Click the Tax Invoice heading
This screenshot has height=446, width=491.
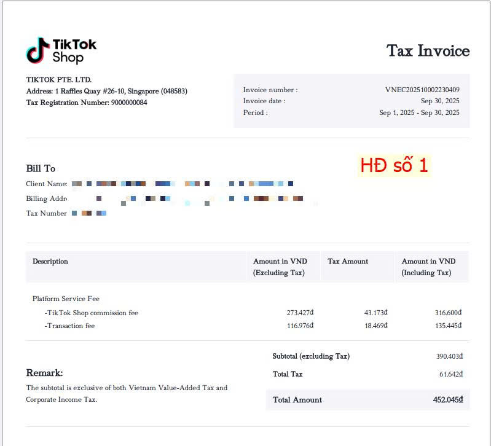428,50
